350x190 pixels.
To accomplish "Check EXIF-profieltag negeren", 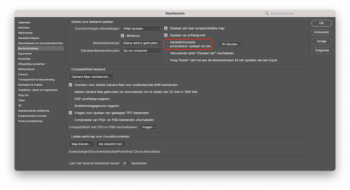I will coord(70,99).
